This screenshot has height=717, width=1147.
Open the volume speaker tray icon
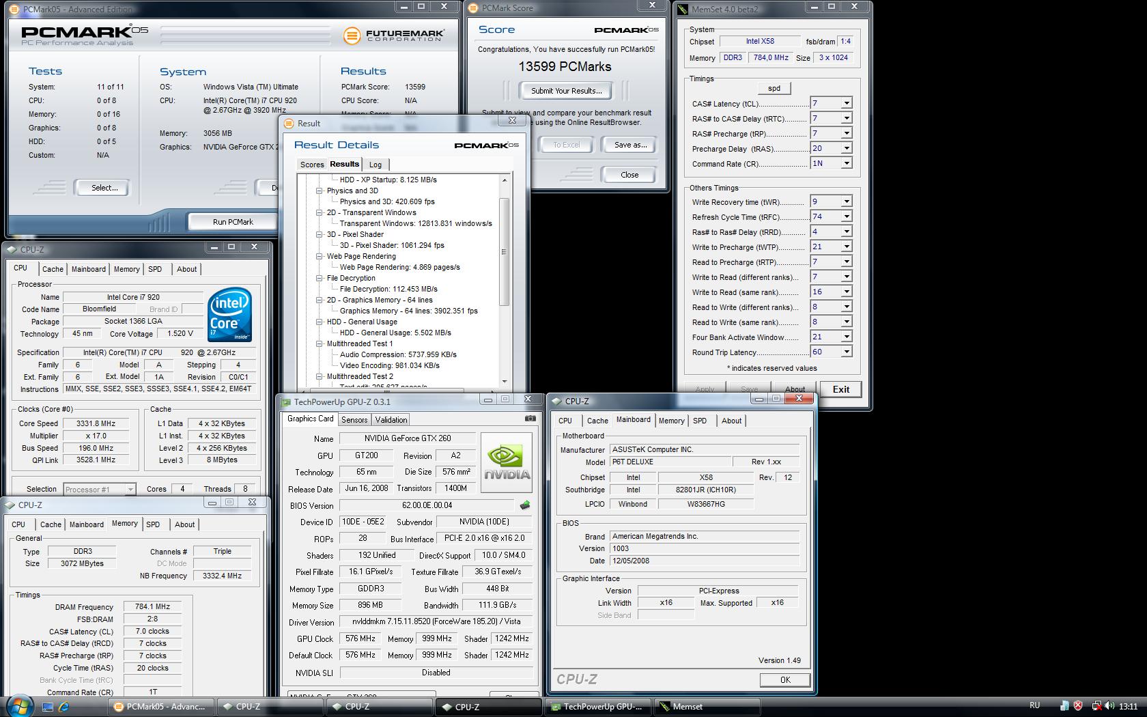pos(1109,706)
